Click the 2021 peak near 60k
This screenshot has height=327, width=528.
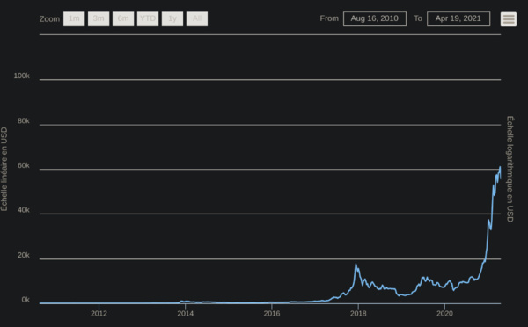pos(500,167)
